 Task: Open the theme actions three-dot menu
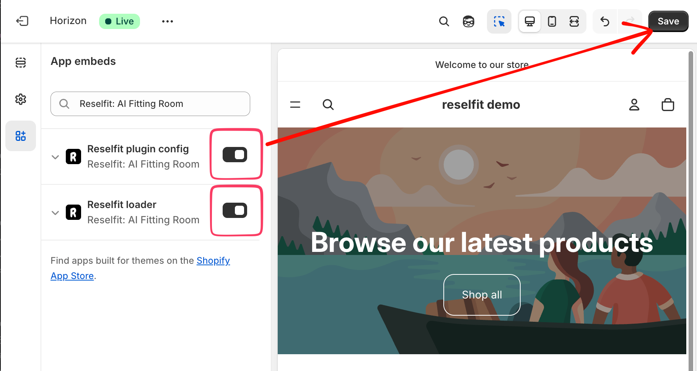[x=167, y=21]
